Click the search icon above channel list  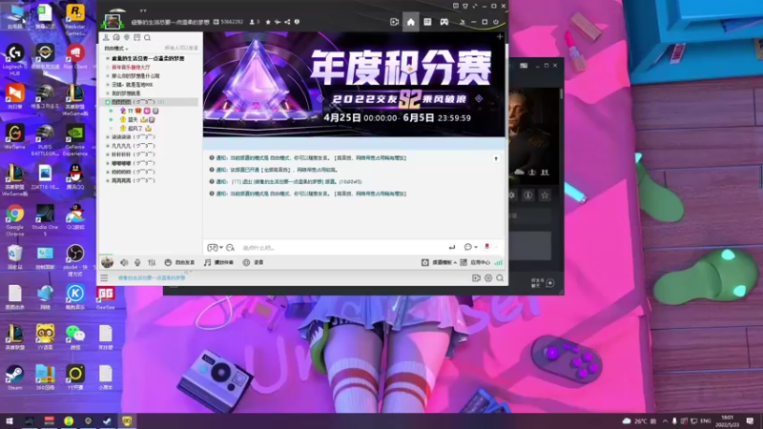click(148, 37)
